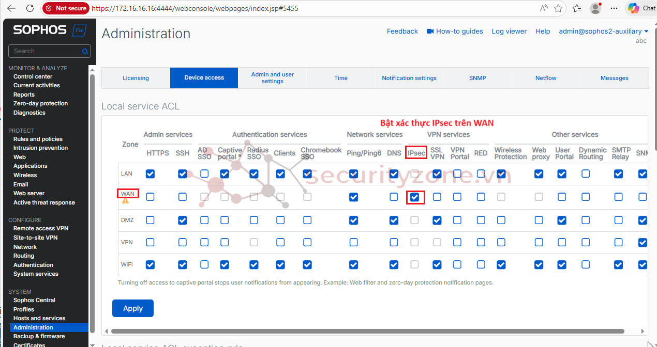Viewport: 657px width, 347px height.
Task: Toggle the WAN IPsec checkbox
Action: [x=415, y=197]
